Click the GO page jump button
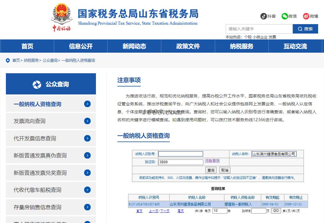Image resolution: width=324 pixels, height=223 pixels. 276,211
